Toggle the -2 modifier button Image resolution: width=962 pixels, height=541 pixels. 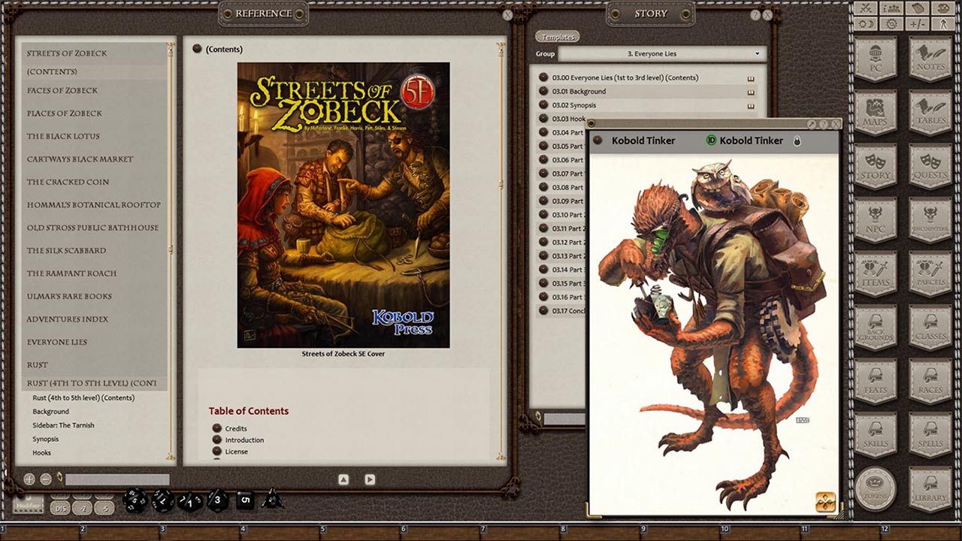(x=83, y=508)
